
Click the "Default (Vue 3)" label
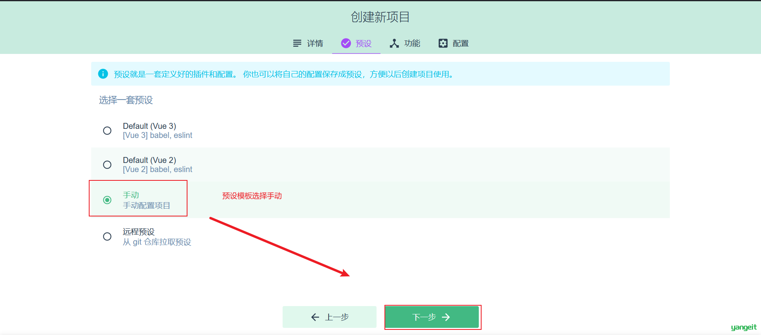pos(149,126)
